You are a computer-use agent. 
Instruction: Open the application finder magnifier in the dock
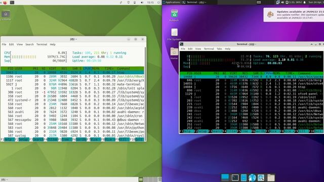261,177
